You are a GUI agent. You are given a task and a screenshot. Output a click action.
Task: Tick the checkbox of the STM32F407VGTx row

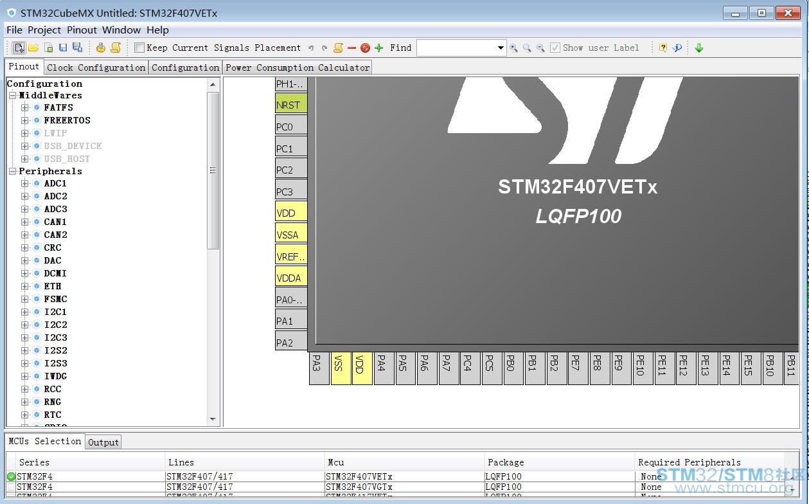pyautogui.click(x=11, y=487)
